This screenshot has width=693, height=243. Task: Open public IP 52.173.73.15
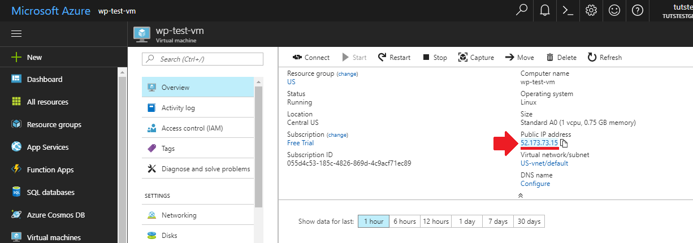(x=539, y=143)
